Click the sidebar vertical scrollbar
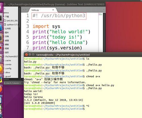Viewport: 142px width, 118px height. click(19, 18)
